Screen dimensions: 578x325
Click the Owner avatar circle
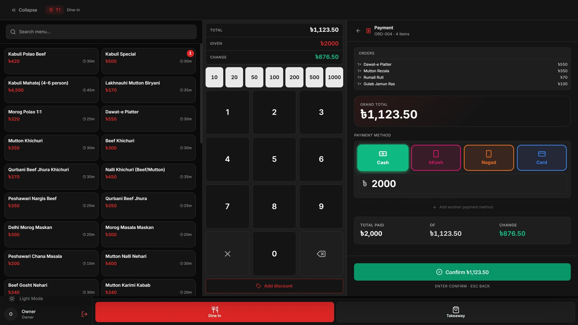tap(11, 314)
